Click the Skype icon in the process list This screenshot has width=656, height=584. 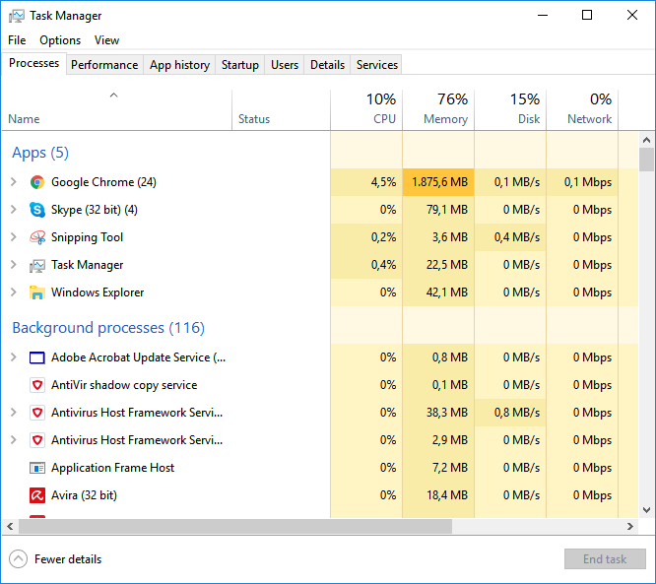pyautogui.click(x=37, y=210)
